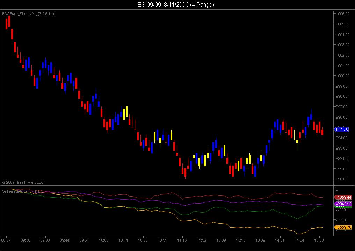
Task: Click the 1005.00 price axis label
Action: click(x=343, y=24)
